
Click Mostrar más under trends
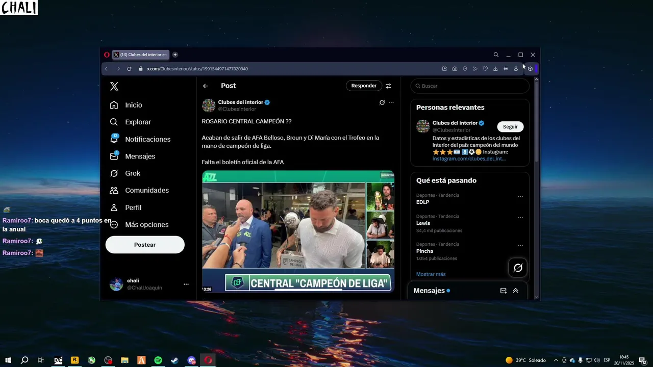[x=431, y=274]
